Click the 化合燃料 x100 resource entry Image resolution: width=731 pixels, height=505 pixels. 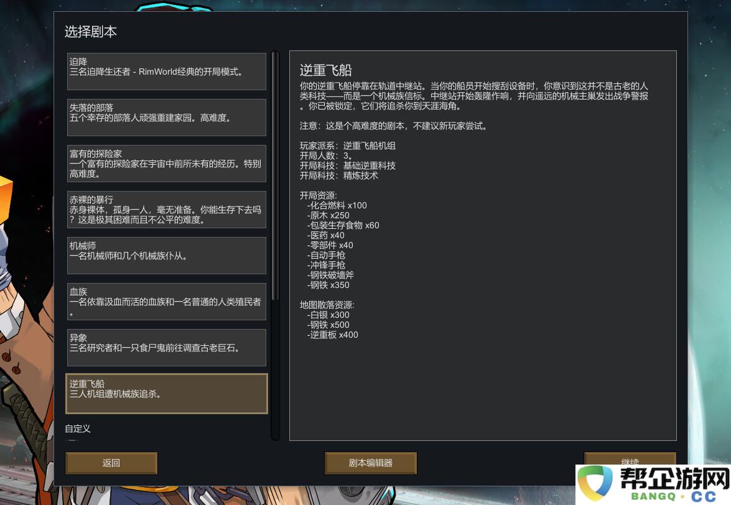pos(337,205)
